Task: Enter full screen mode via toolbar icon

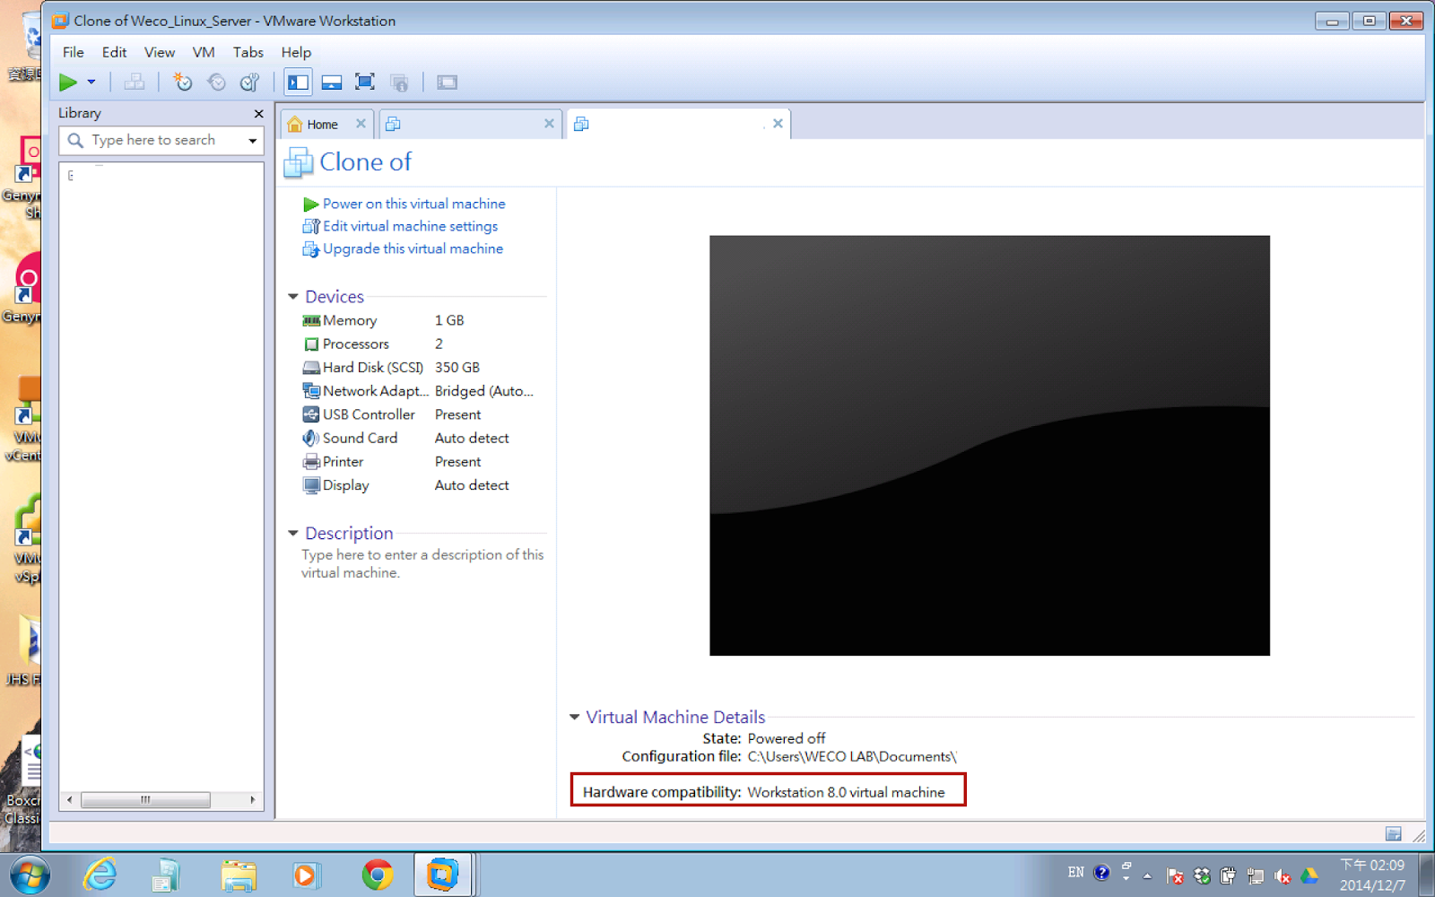Action: coord(365,83)
